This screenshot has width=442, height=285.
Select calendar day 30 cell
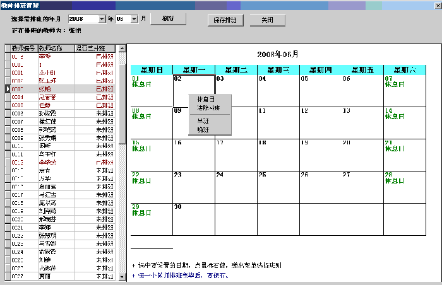click(x=194, y=219)
